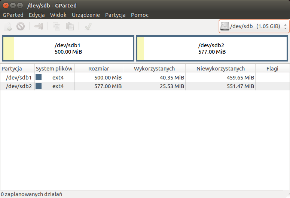Open the Partycja menu

point(115,15)
